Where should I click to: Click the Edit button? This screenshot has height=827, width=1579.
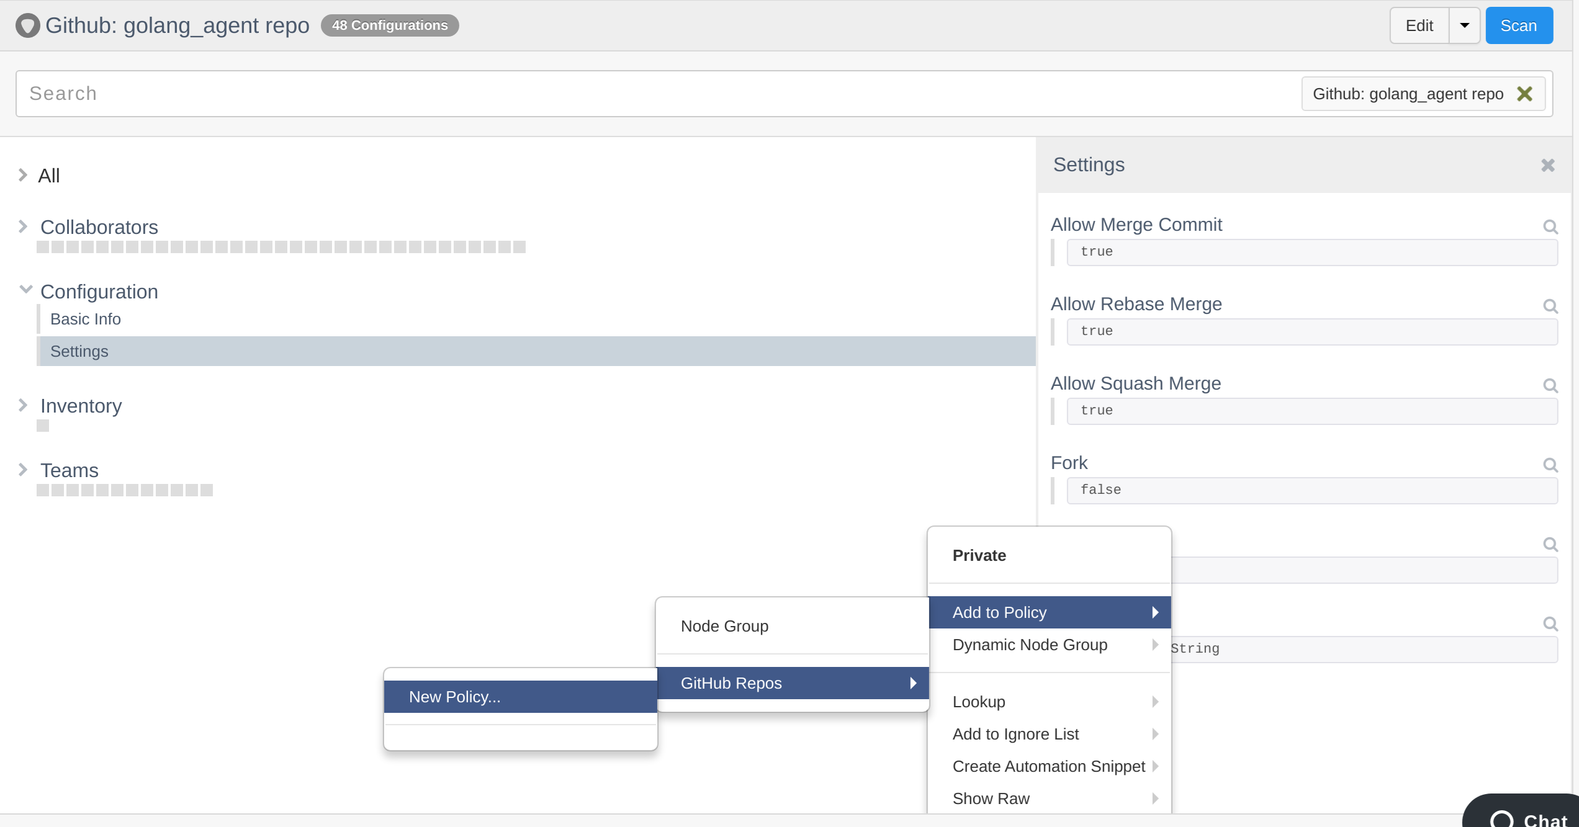(1419, 25)
